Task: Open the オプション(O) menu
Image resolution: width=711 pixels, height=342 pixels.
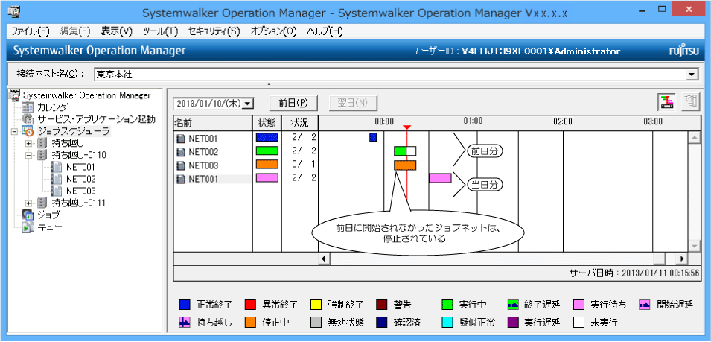Action: coord(273,31)
